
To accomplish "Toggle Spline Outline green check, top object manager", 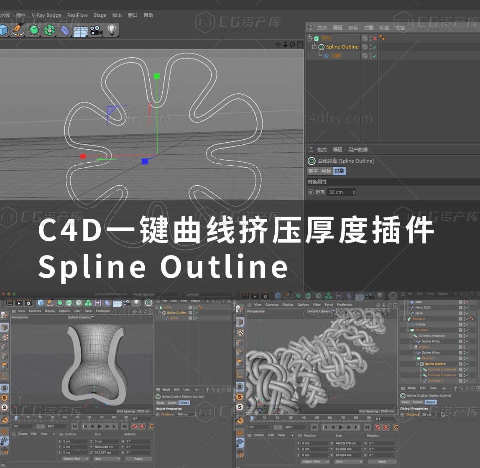I will point(375,47).
